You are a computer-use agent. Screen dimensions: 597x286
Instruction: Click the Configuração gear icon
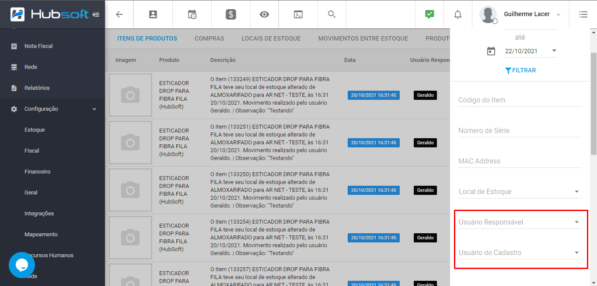click(x=14, y=109)
